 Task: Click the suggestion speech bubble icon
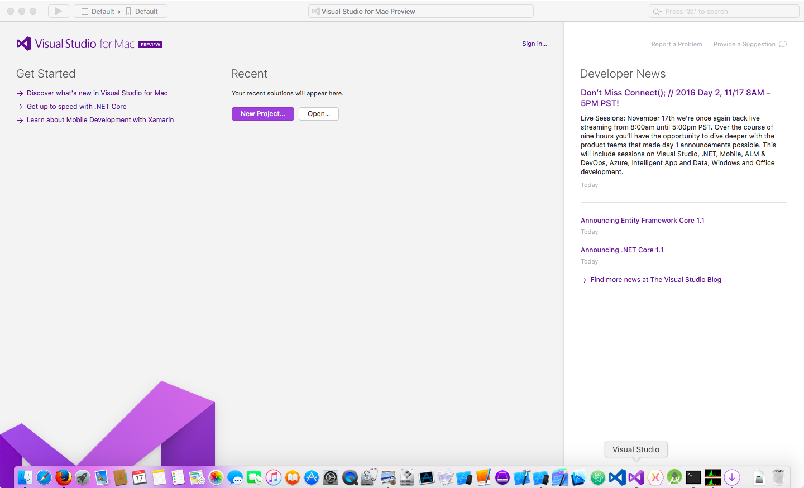click(783, 44)
